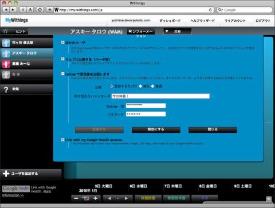Click the 8日 金曜日 date label
Viewport: 275px width, 208px height.
coord(208,186)
